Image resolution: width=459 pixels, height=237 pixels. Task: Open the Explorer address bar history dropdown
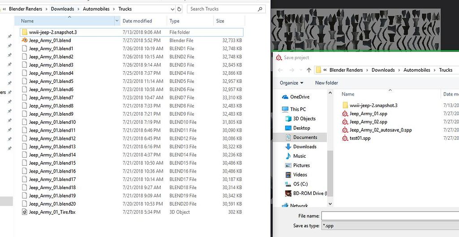click(x=173, y=9)
